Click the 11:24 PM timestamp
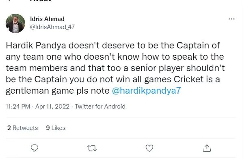This screenshot has width=244, height=159. click(18, 107)
